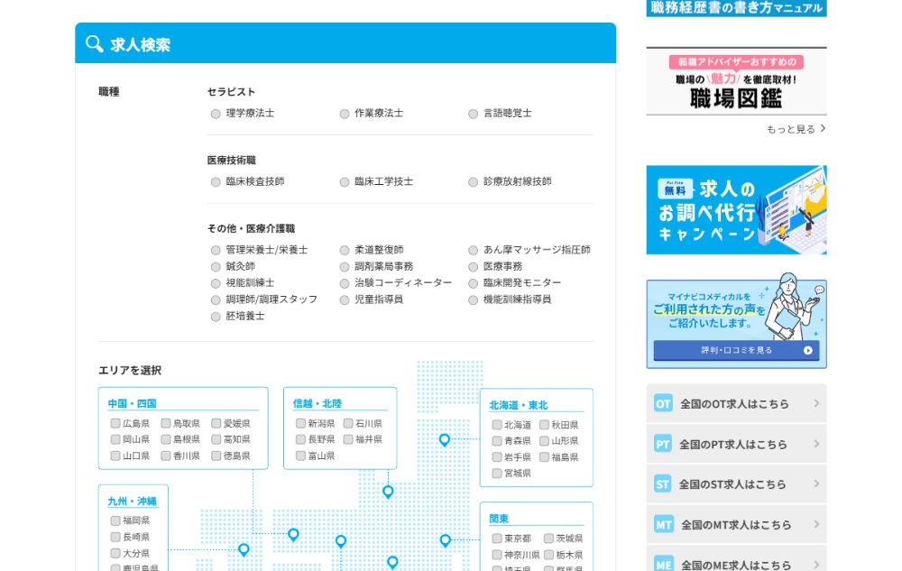Image resolution: width=902 pixels, height=571 pixels.
Task: Choose 調理師/調理スタッフ radio button
Action: (x=216, y=300)
